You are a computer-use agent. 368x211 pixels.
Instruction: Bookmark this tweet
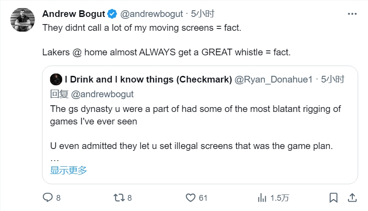coord(333,197)
